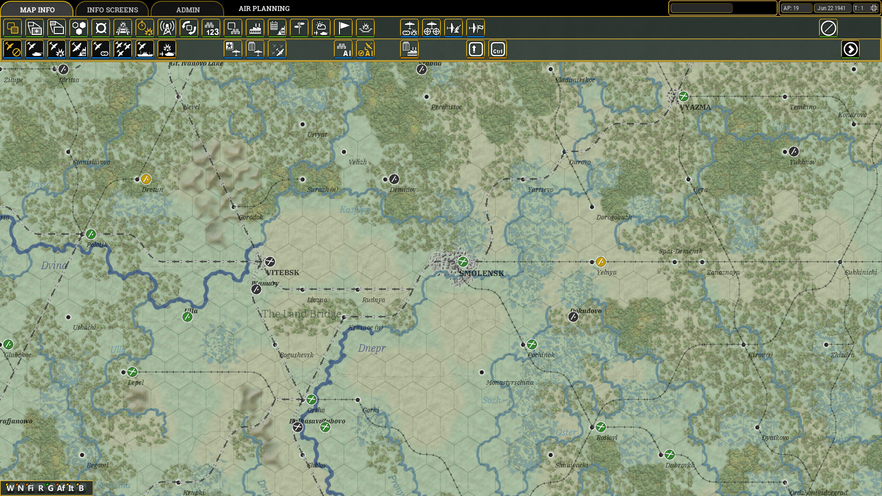Click the It nation filter button
Screen dimensions: 882x496
point(71,488)
